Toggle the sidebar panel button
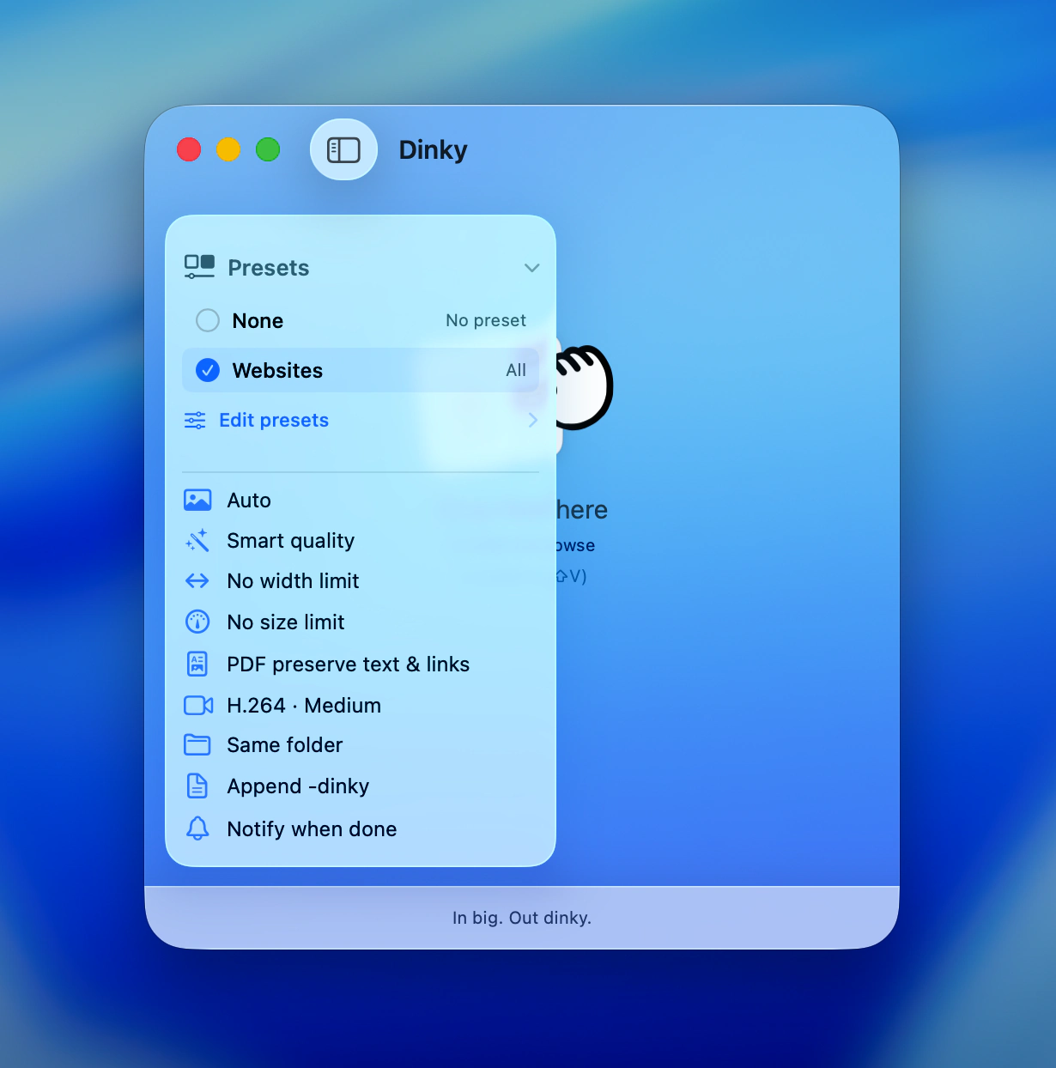This screenshot has width=1056, height=1068. tap(343, 150)
